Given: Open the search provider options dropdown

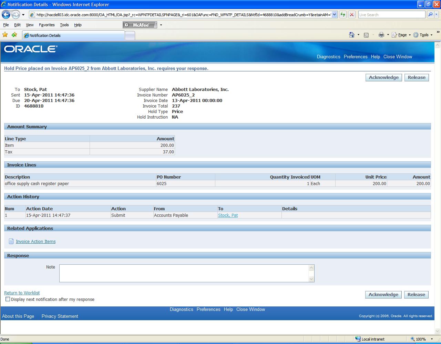Looking at the screenshot, I should [437, 15].
